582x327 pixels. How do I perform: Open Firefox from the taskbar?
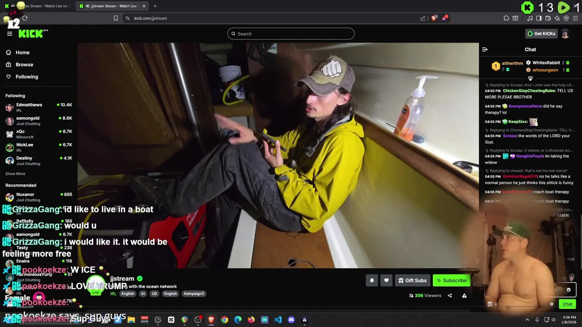coord(251,320)
